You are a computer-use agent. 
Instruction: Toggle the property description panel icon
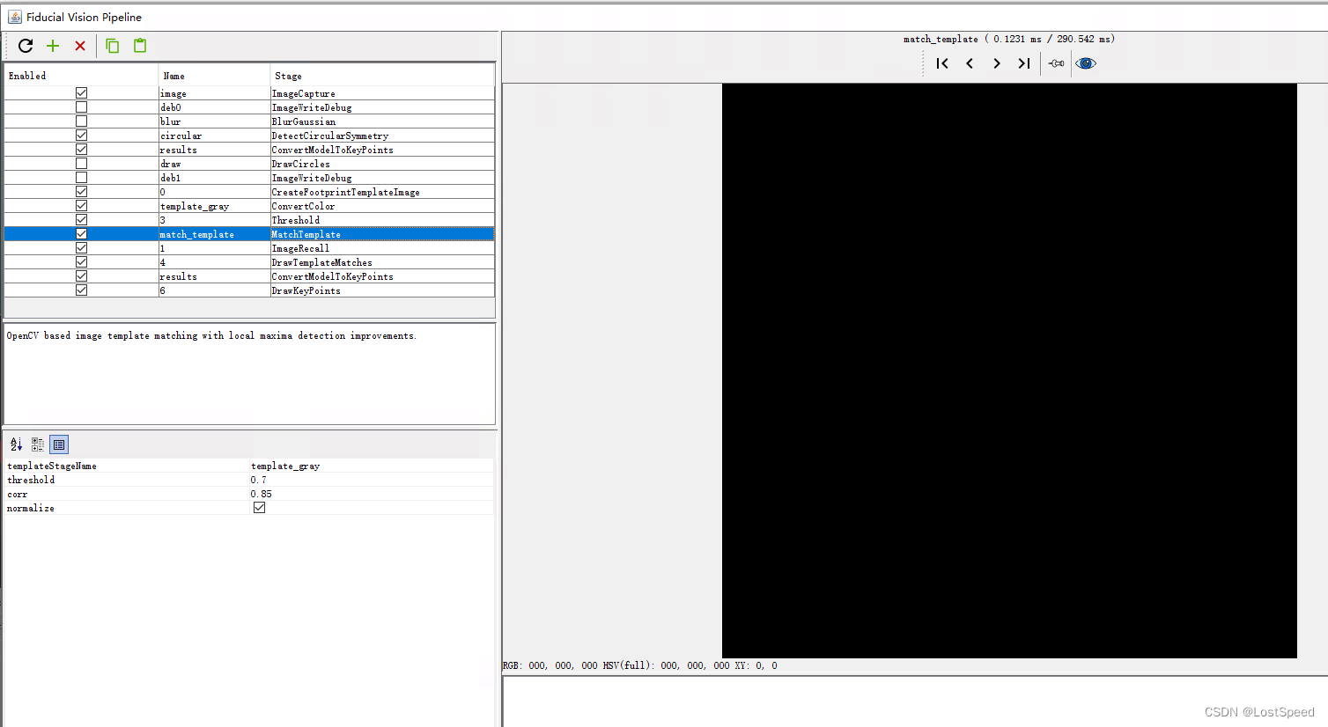coord(59,444)
